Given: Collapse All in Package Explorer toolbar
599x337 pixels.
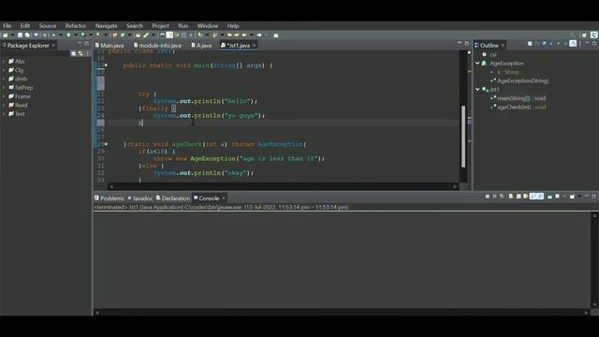Looking at the screenshot, I should click(x=73, y=53).
